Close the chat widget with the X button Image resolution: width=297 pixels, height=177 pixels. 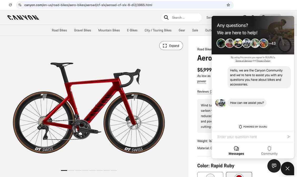click(x=287, y=169)
